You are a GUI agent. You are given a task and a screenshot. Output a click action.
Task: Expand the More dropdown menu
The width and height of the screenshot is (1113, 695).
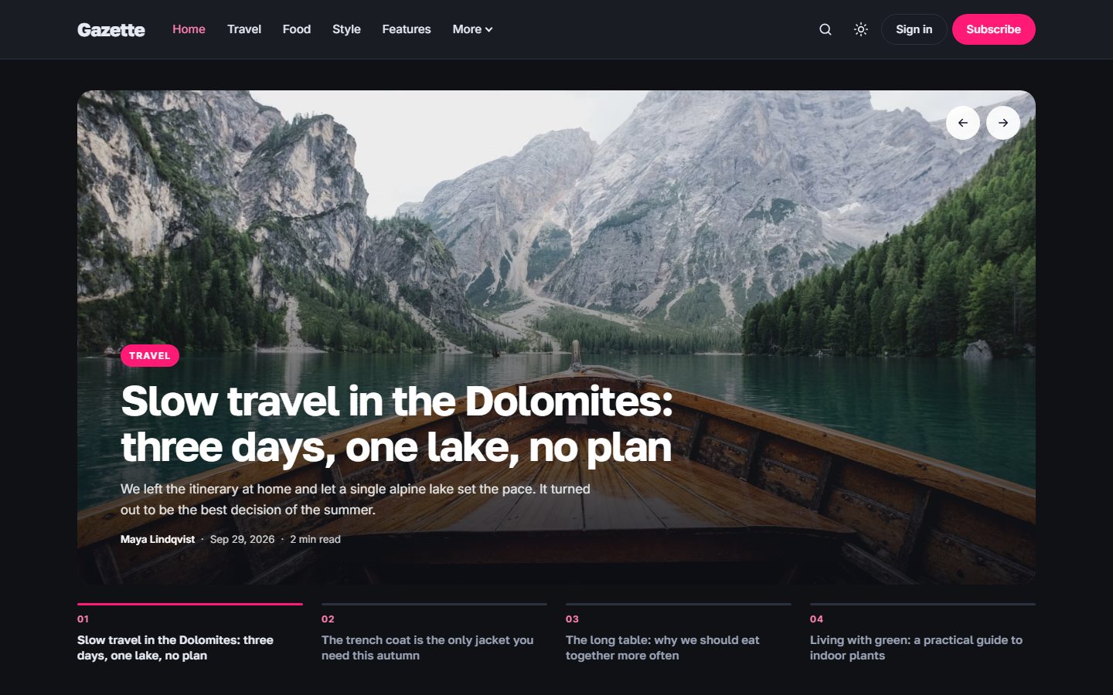click(x=472, y=29)
